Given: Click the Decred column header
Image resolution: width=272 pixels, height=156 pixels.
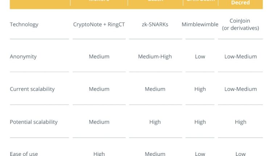Looking at the screenshot, I should pyautogui.click(x=240, y=3).
